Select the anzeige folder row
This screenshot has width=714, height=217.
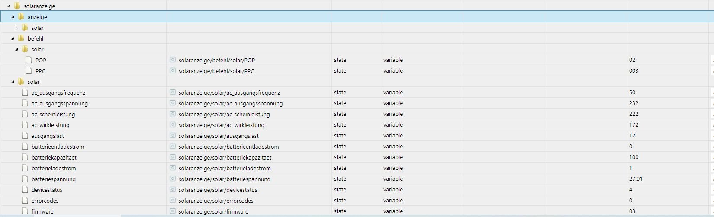point(37,17)
